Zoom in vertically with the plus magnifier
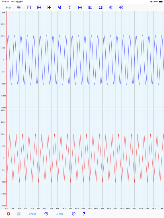 [111, 7]
